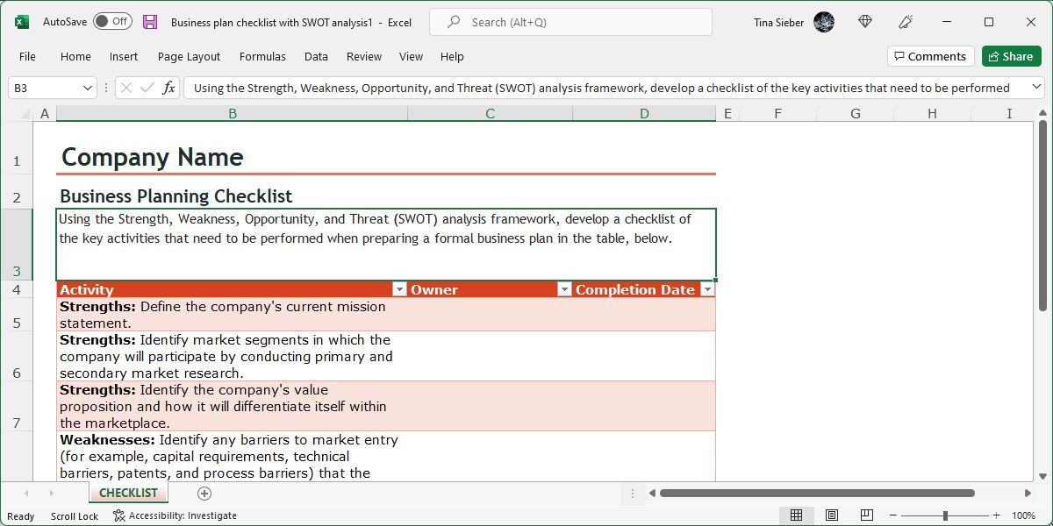Open the Activity column filter dropdown
1053x526 pixels.
click(399, 289)
